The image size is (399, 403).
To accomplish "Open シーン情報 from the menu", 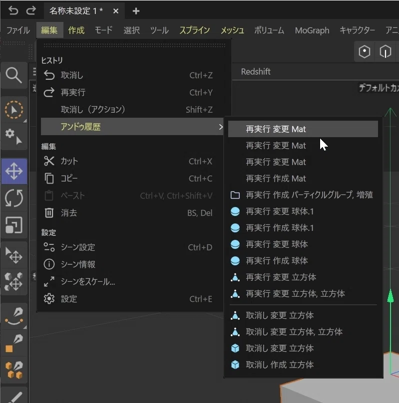I will click(132, 264).
